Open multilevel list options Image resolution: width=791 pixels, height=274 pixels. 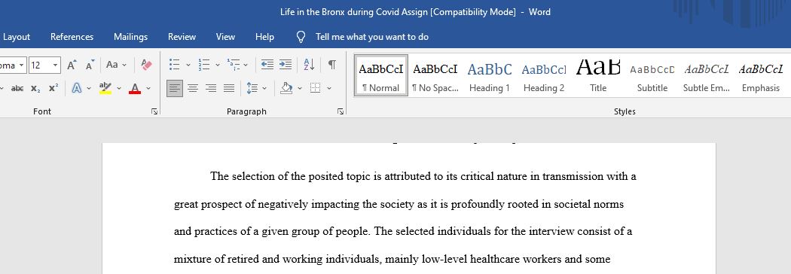(233, 65)
